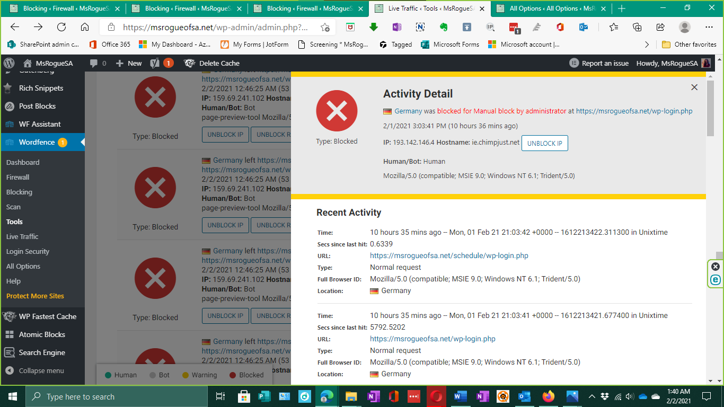This screenshot has width=724, height=407.
Task: Open the Wordfence menu in sidebar
Action: (37, 142)
